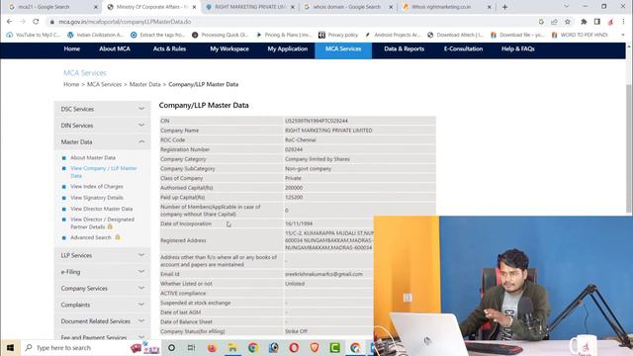The image size is (633, 356).
Task: Open View Director Master Data link
Action: pyautogui.click(x=101, y=209)
